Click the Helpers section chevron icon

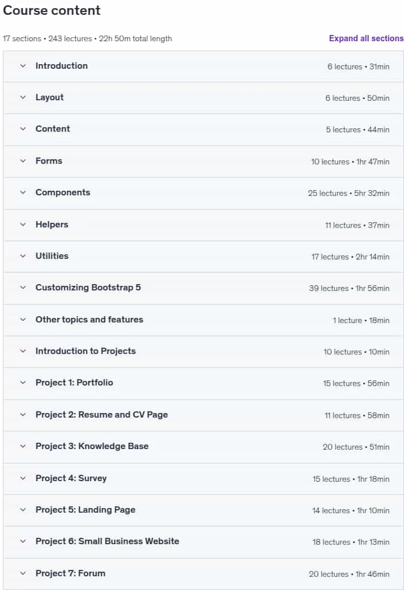coord(23,225)
